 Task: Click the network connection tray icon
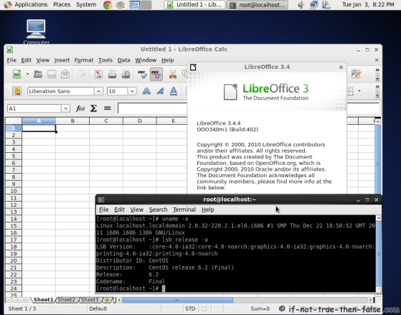(x=314, y=4)
